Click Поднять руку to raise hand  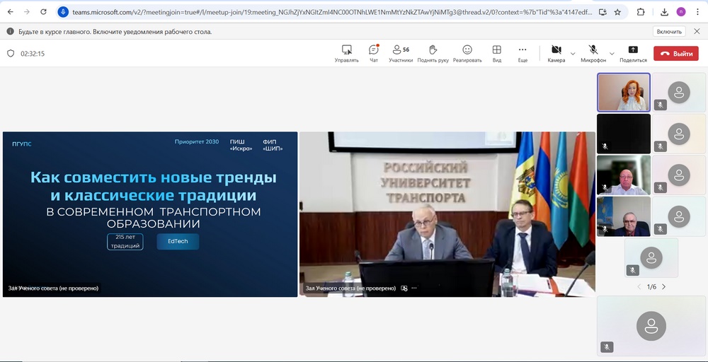tap(433, 53)
